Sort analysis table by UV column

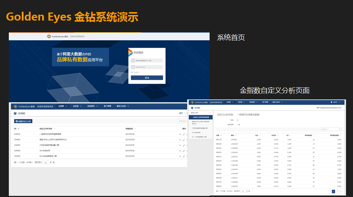point(289,135)
